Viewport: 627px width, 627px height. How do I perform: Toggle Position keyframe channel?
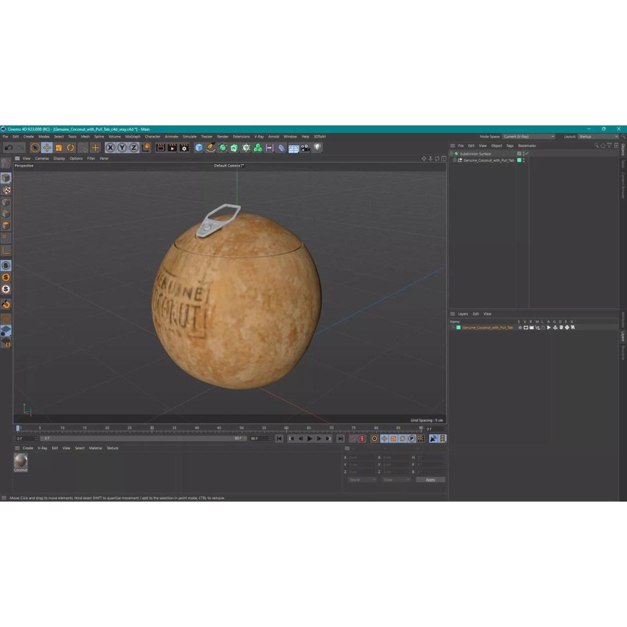(x=384, y=439)
